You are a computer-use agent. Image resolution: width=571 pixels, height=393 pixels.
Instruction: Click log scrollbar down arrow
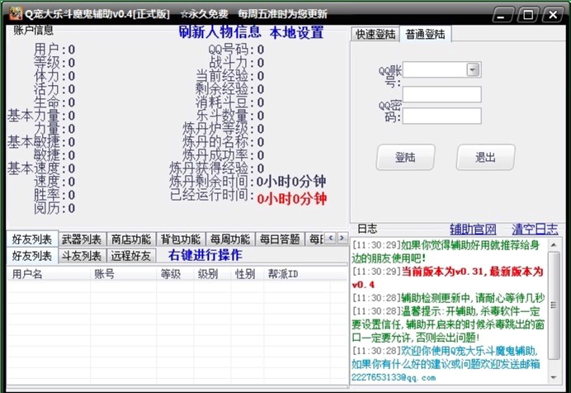(x=554, y=377)
